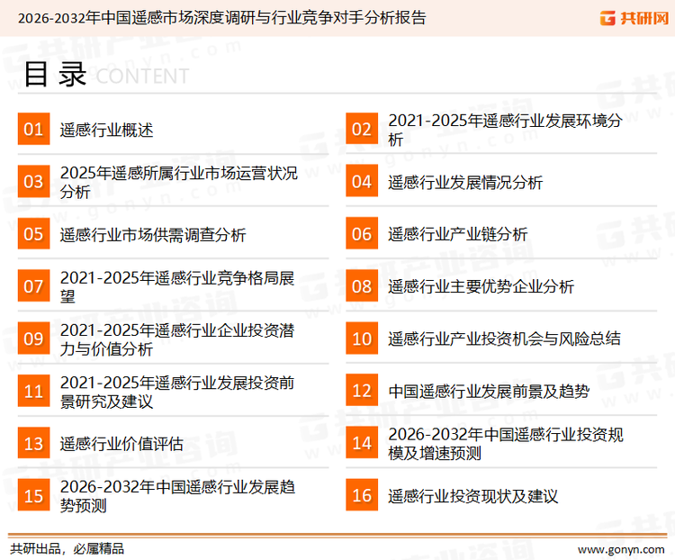Click the orange 07 number badge
The height and width of the screenshot is (560, 675).
pos(33,286)
